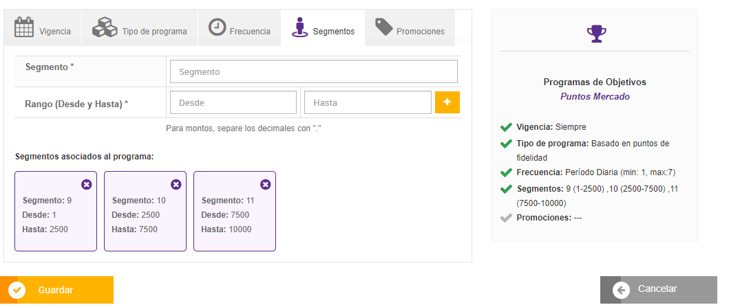Click the person icon on Segmentos tab
Viewport: 729px width, 305px height.
(x=299, y=28)
